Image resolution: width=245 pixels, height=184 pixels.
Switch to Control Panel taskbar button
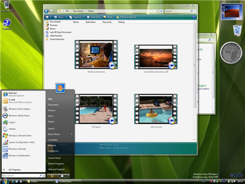pyautogui.click(x=67, y=181)
